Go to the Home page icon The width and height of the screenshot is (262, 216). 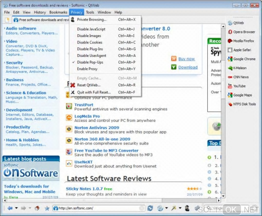coord(37,208)
